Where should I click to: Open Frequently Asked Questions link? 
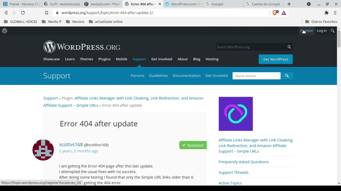pyautogui.click(x=243, y=162)
